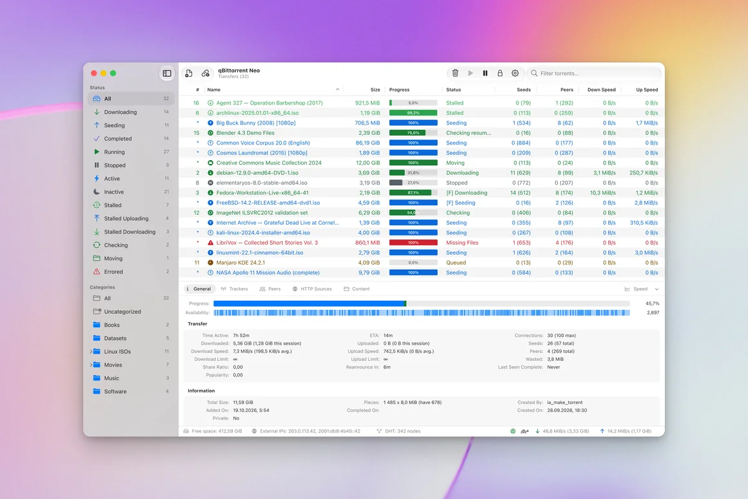Select the Stalled status filter
Image resolution: width=748 pixels, height=499 pixels.
(x=131, y=205)
